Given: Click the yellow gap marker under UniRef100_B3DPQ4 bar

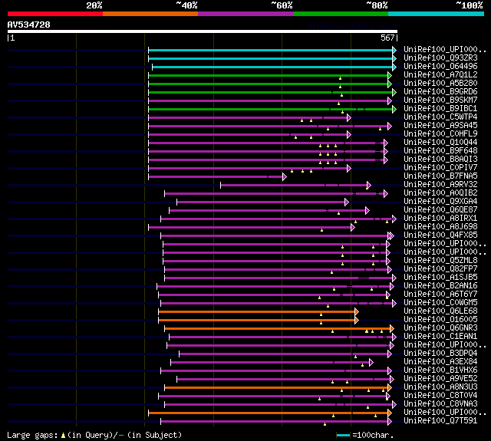Looking at the screenshot, I should click(355, 357).
